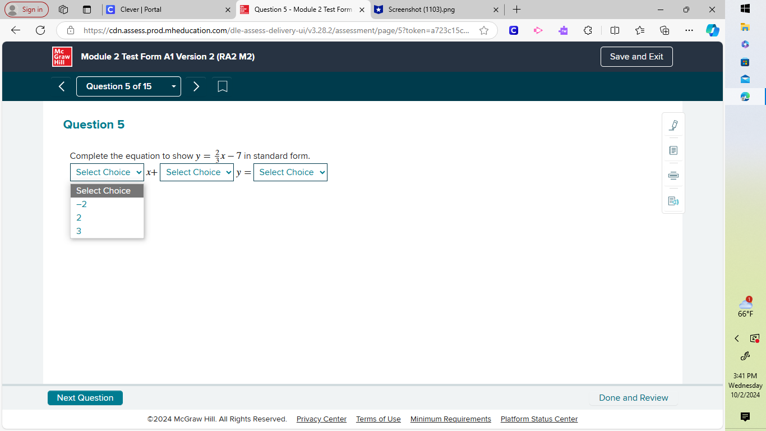Click the browser address bar URL

pos(276,30)
